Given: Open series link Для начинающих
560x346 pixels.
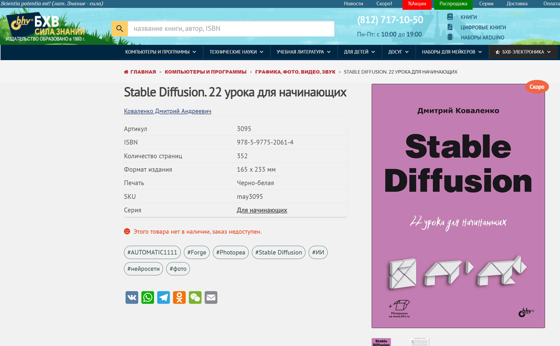Looking at the screenshot, I should (262, 210).
